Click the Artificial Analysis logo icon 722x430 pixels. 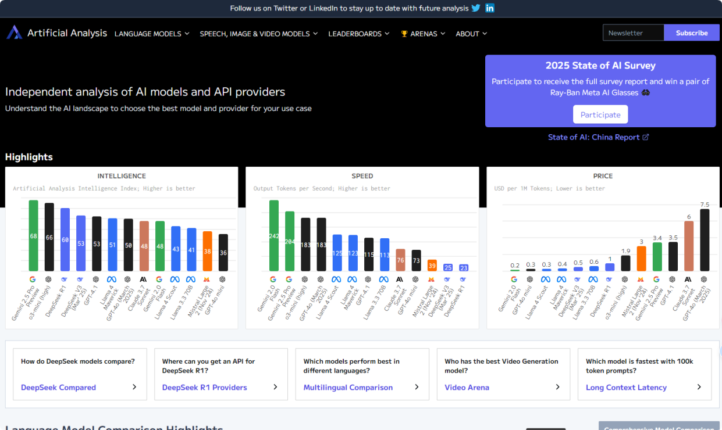click(15, 33)
